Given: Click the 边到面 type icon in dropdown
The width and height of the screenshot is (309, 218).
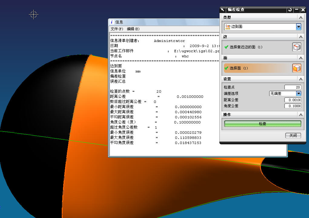Looking at the screenshot, I should click(228, 27).
